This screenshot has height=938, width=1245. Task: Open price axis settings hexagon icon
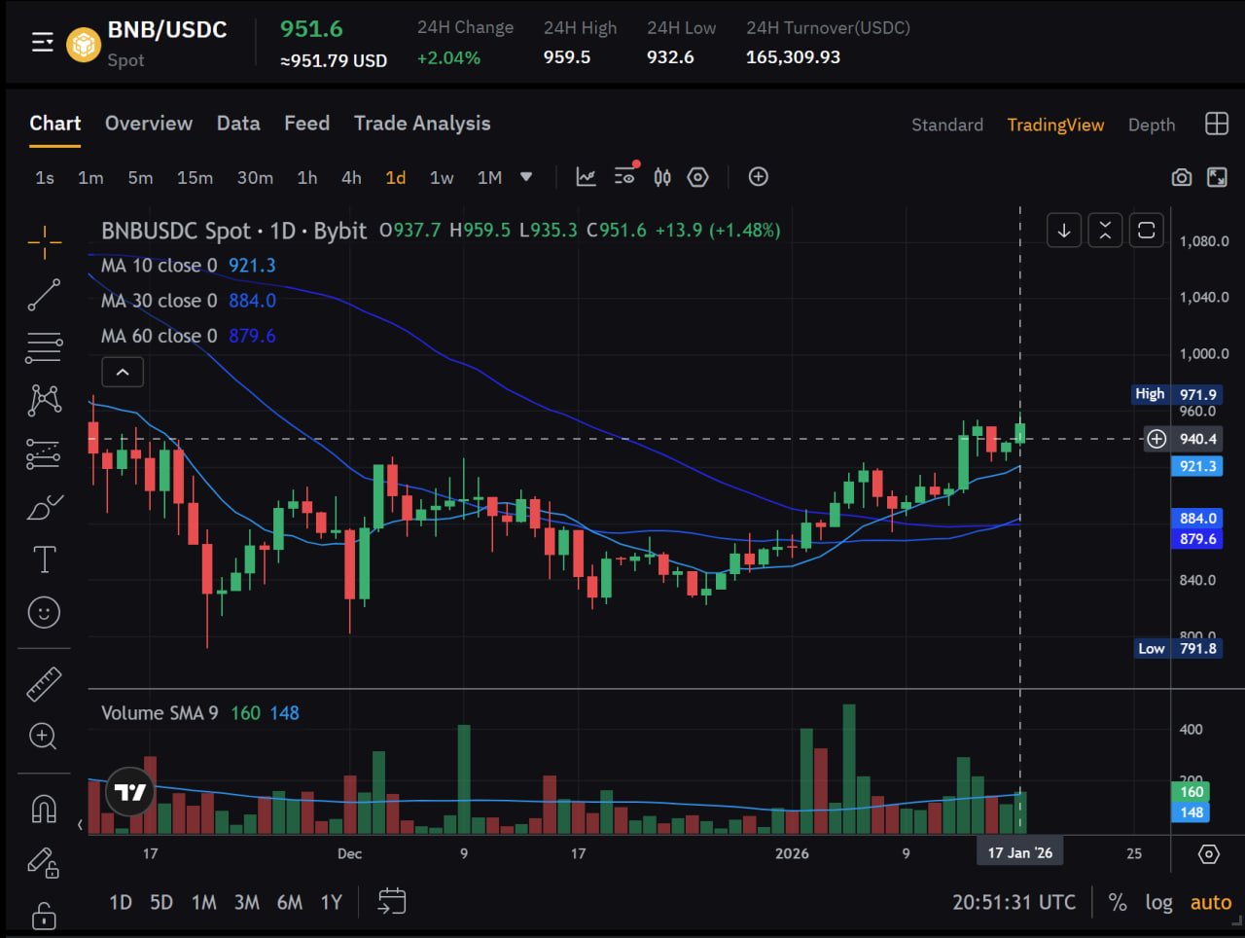[1209, 854]
